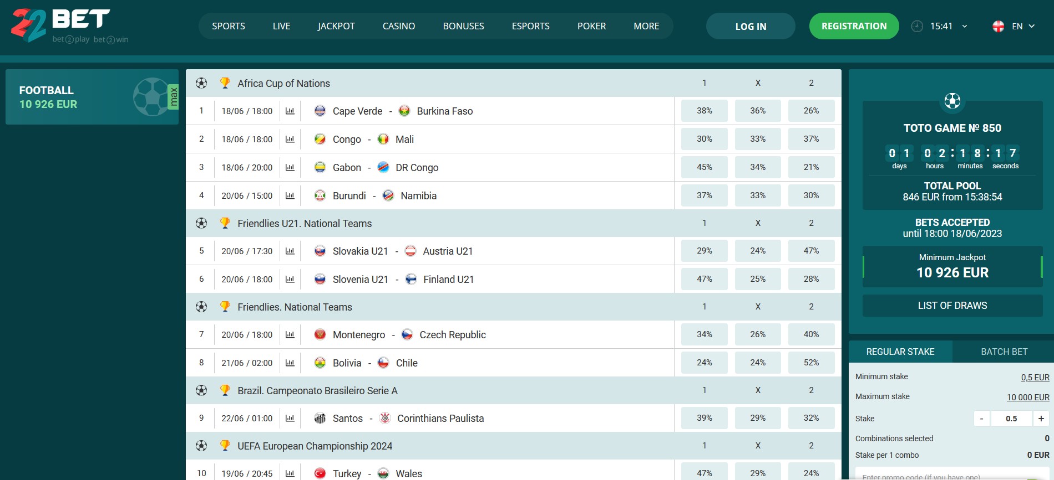Open statistics icon for Santos match

(x=290, y=418)
